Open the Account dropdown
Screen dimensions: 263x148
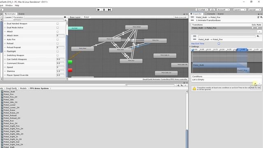tap(223, 10)
